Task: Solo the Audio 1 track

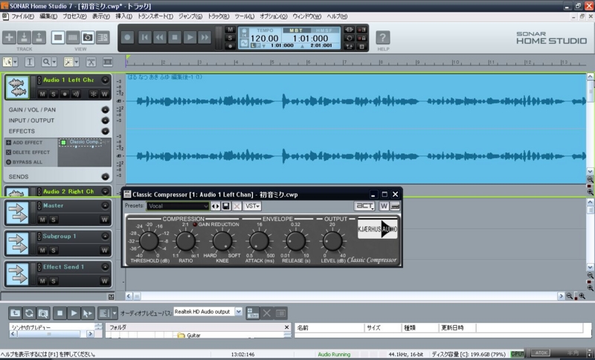Action: coord(54,94)
